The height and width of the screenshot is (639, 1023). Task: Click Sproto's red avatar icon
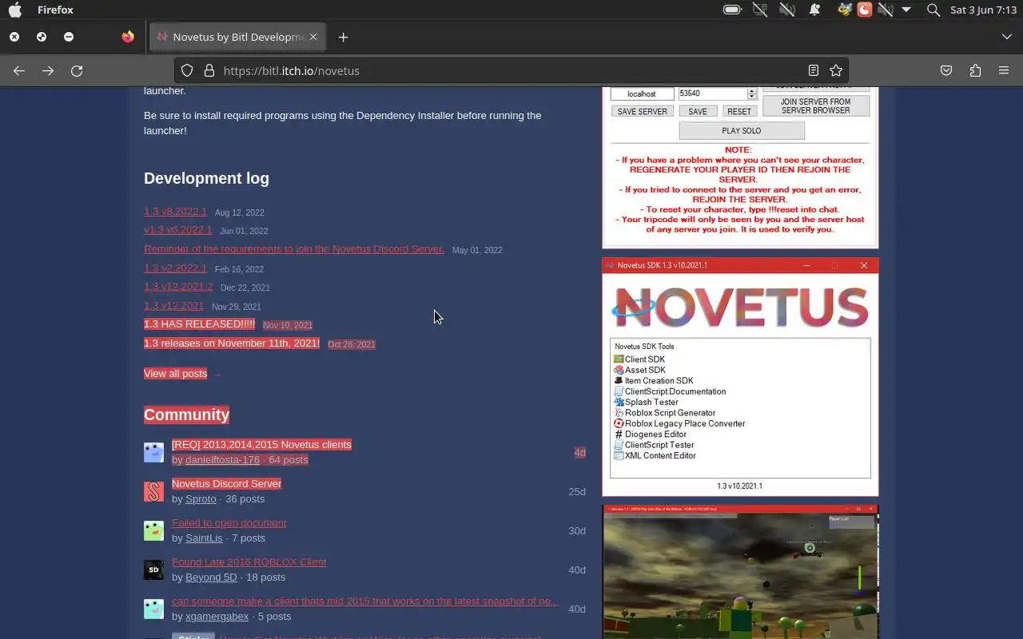[x=153, y=491]
